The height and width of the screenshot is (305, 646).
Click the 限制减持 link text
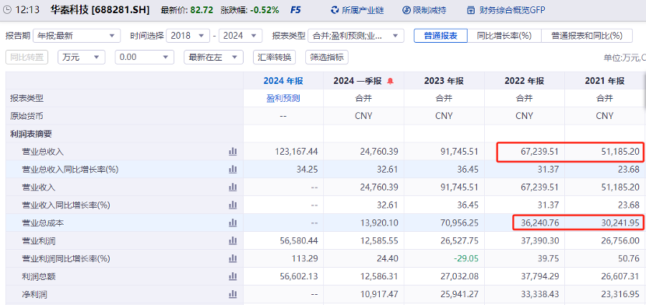430,10
